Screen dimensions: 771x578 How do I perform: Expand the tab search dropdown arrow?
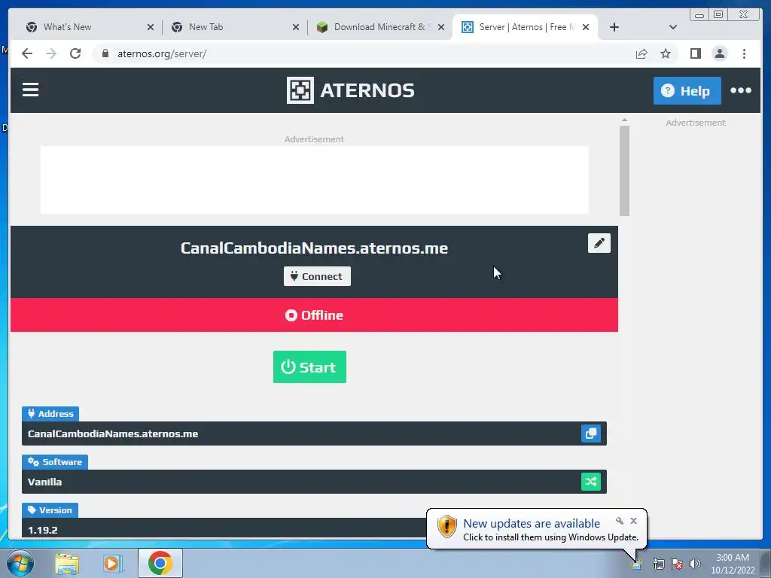tap(673, 28)
